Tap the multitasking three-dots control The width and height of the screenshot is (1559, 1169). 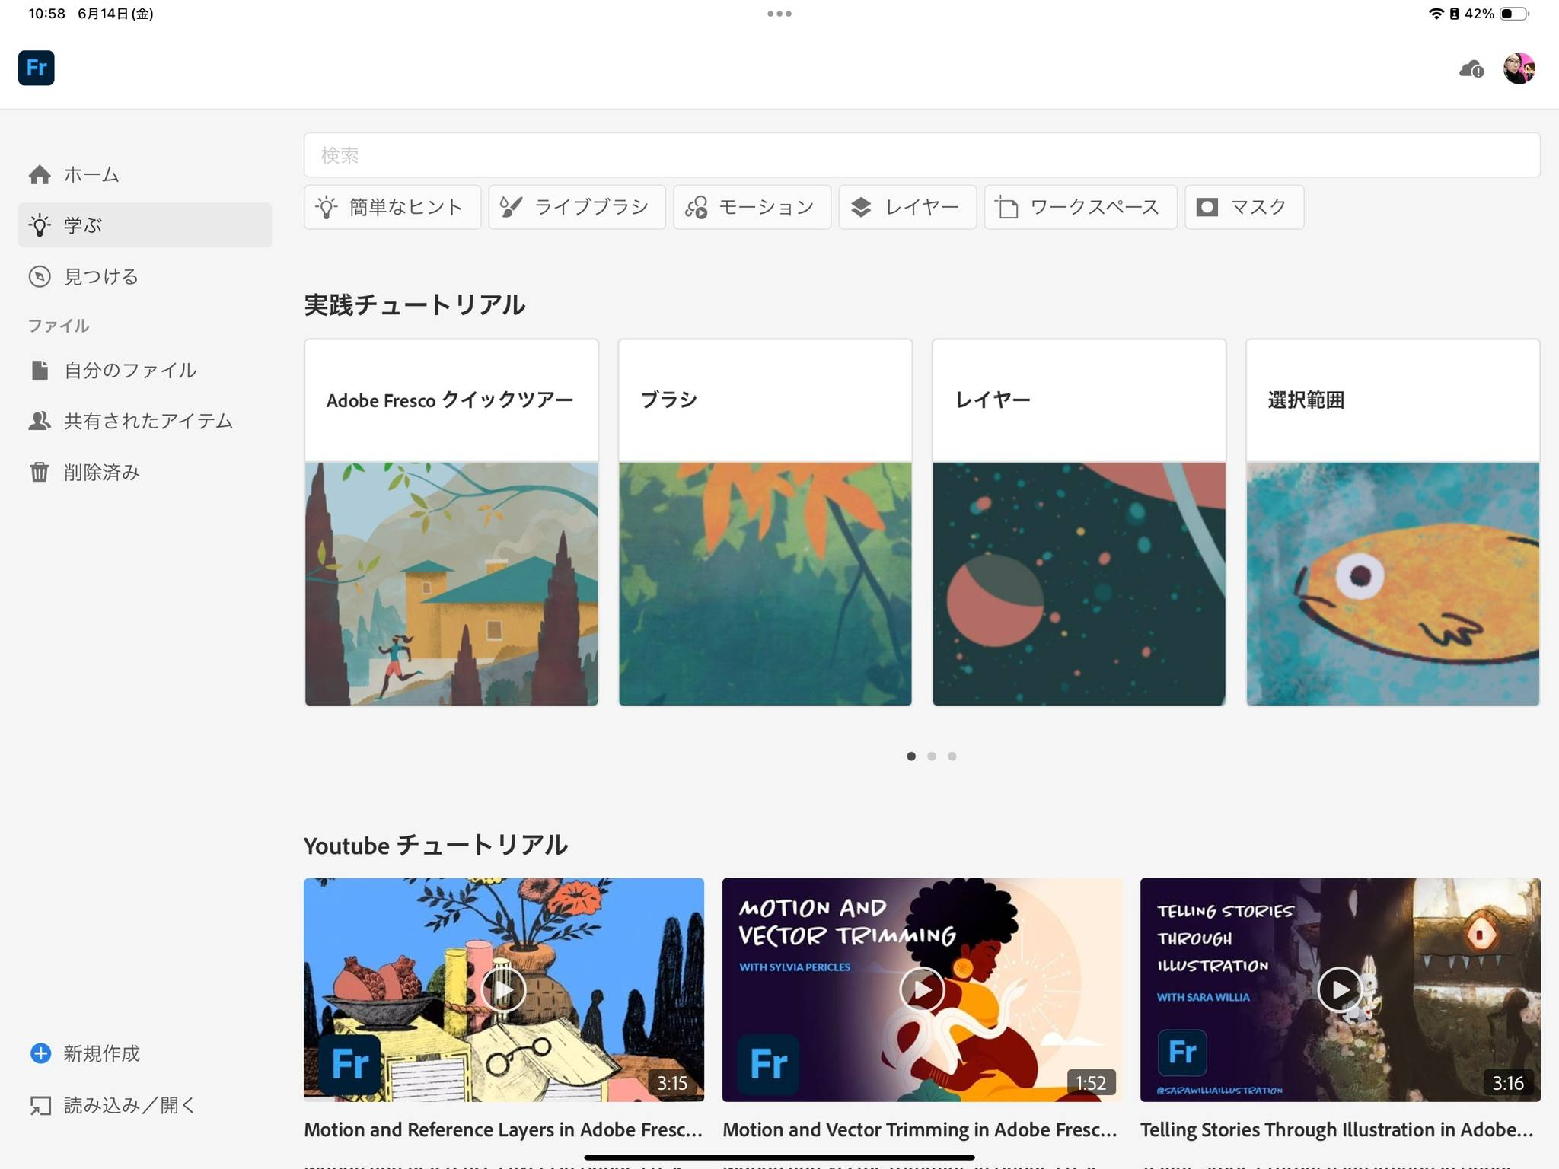point(779,14)
